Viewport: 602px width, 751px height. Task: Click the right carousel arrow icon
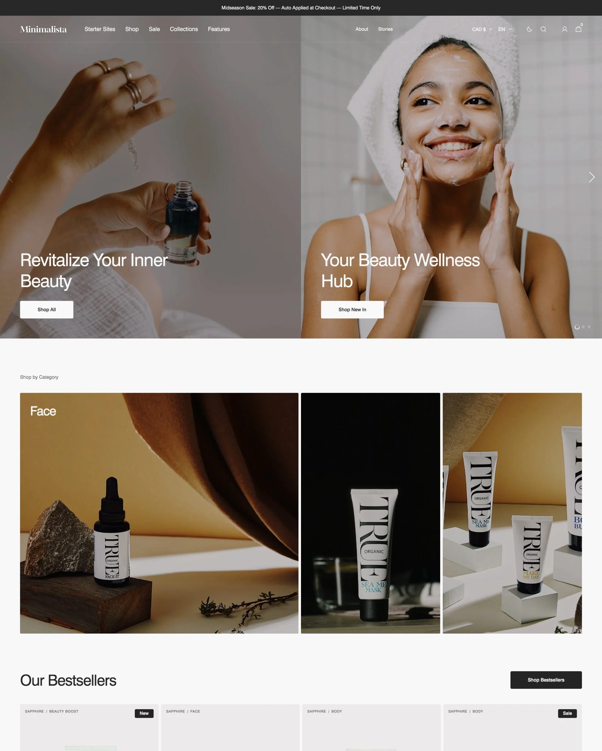click(590, 177)
